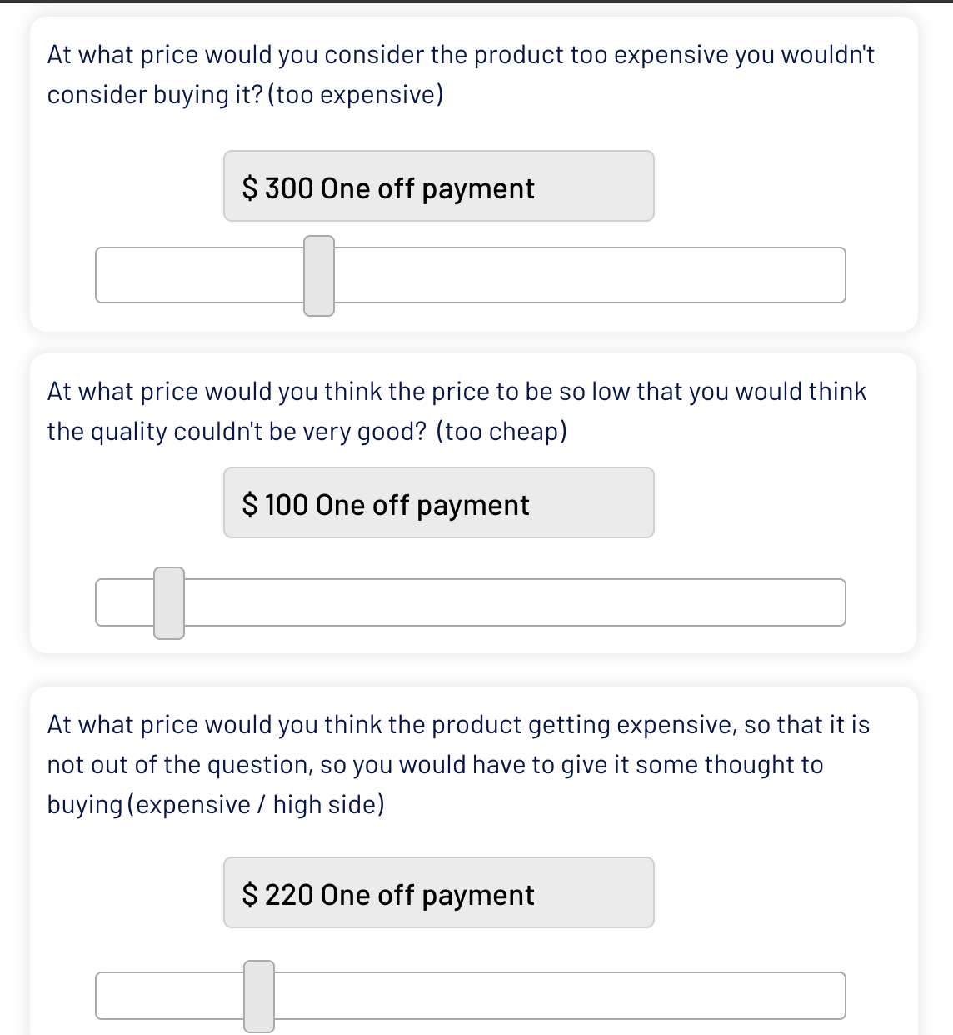The image size is (953, 1035).
Task: Click the dollar sign before 100
Action: click(250, 505)
